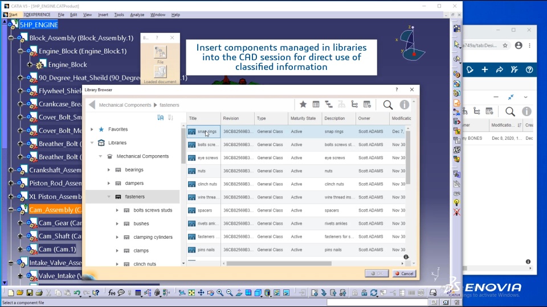Open the search magnifier in ENOVIA browser window
This screenshot has height=307, width=547.
[510, 111]
